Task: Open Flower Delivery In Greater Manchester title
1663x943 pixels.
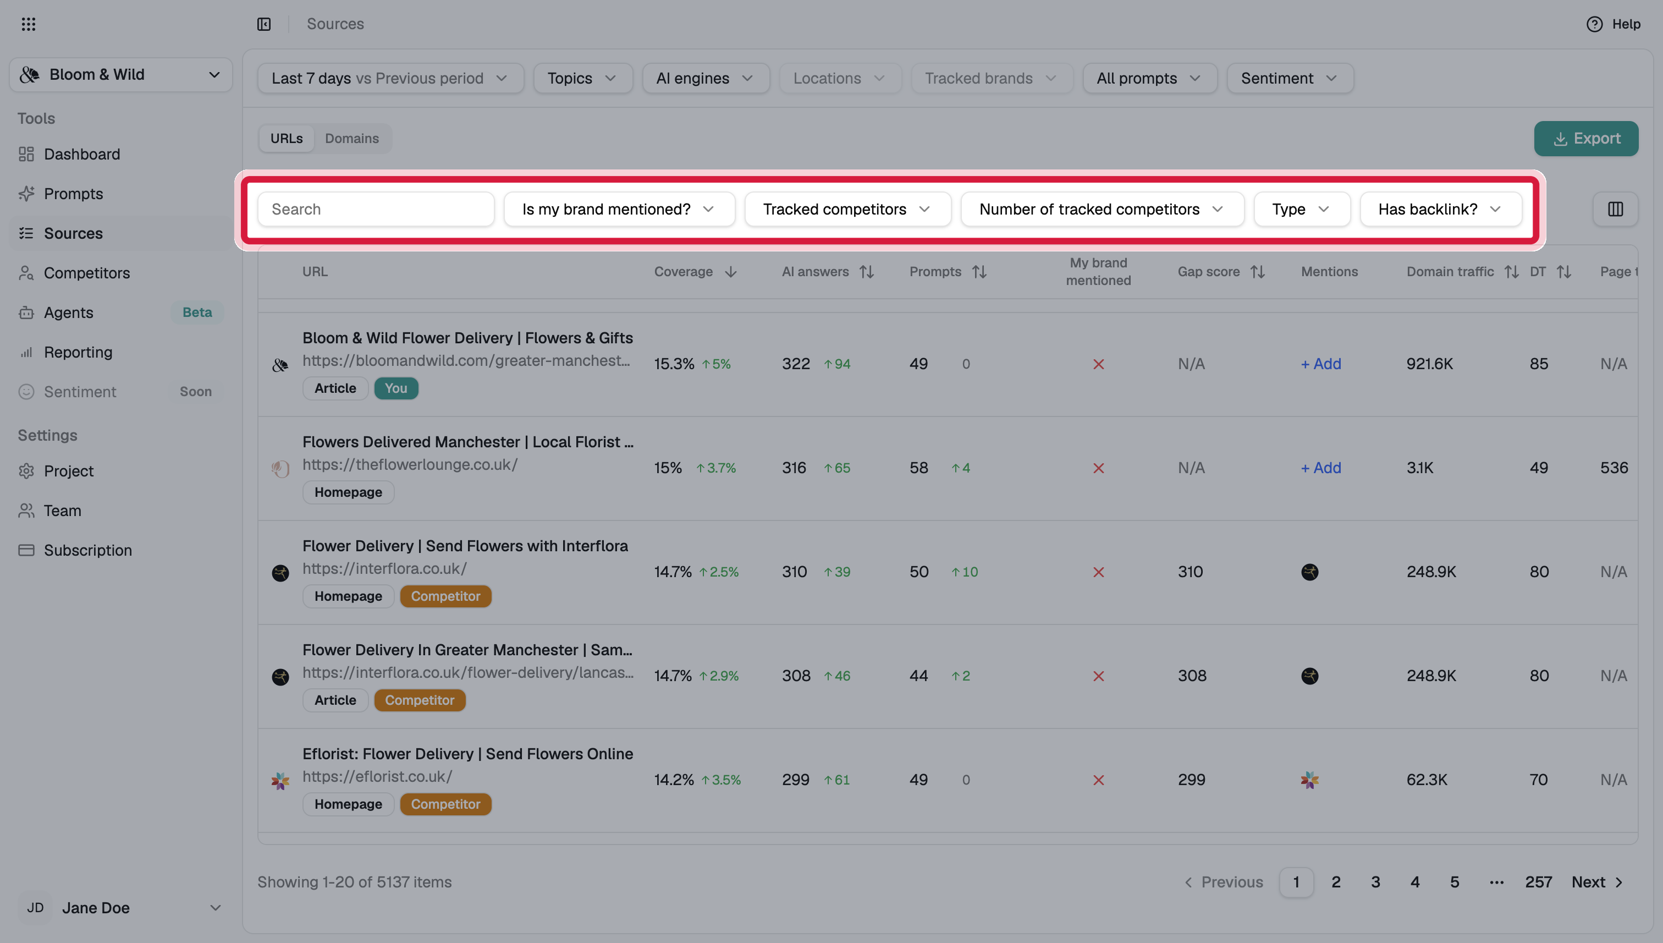Action: (467, 650)
